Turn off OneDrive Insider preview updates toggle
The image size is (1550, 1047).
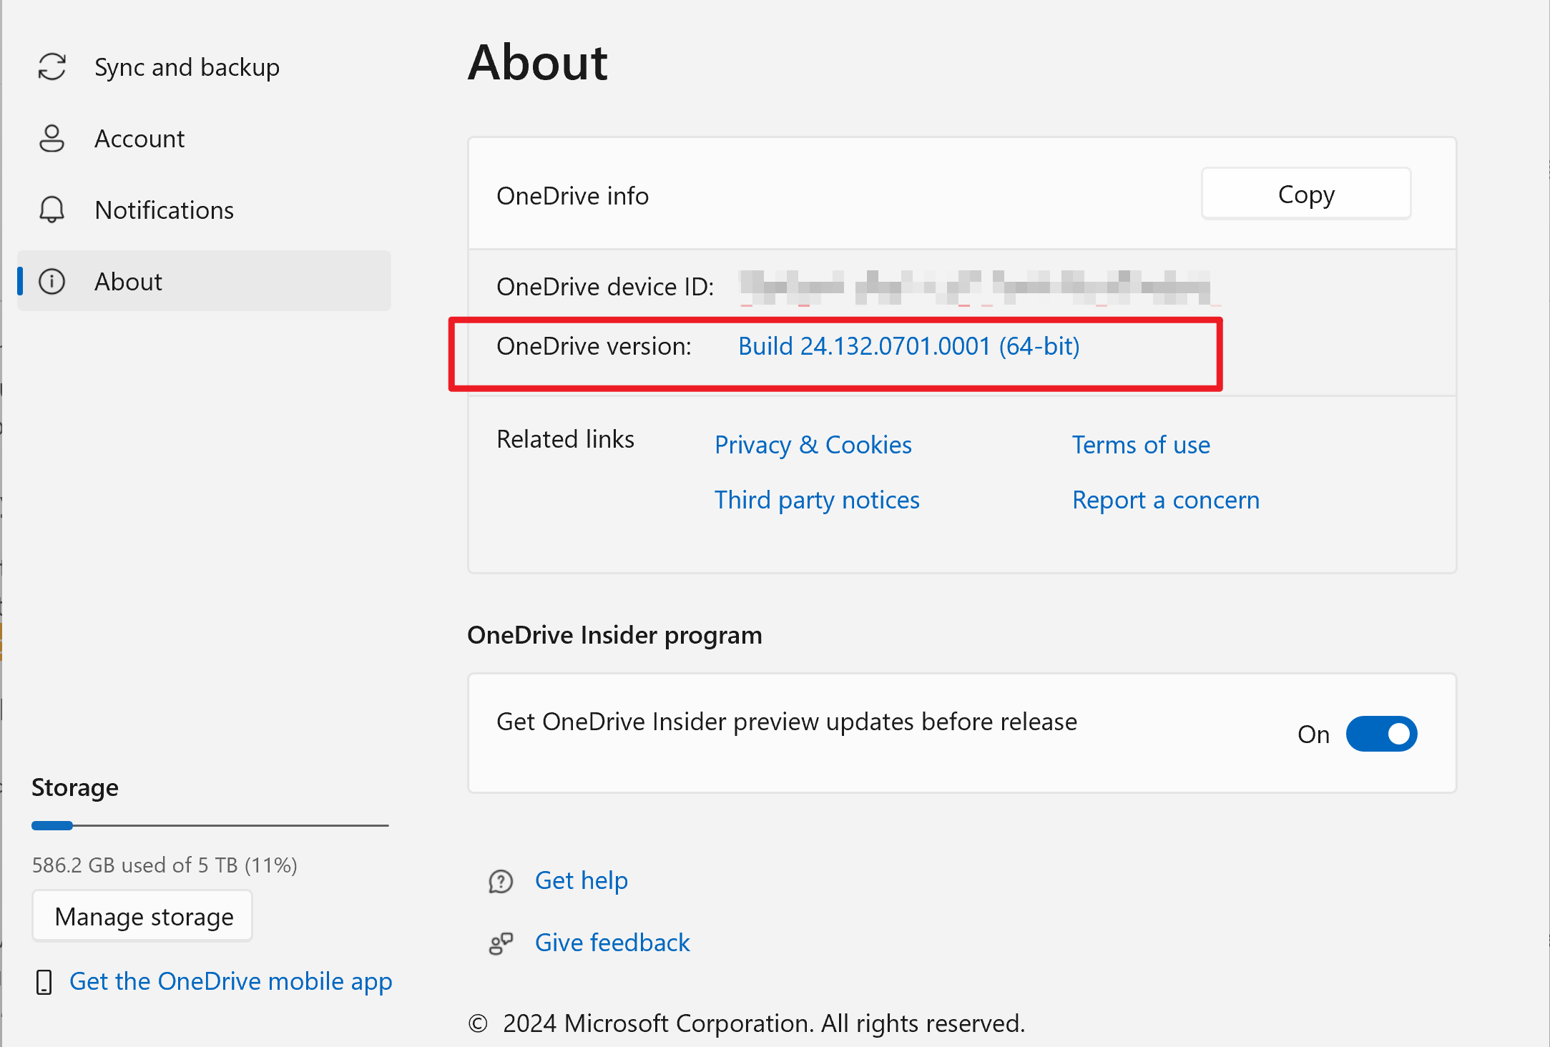[1381, 734]
